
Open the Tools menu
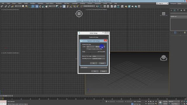tap(8, 3)
